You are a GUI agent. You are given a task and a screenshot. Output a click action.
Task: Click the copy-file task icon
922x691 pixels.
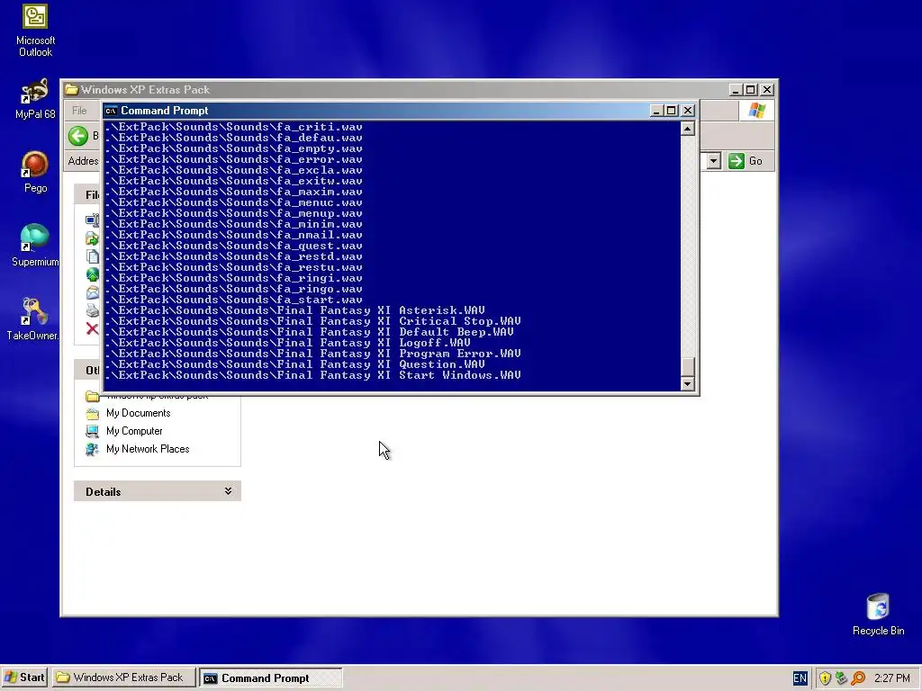tap(93, 256)
